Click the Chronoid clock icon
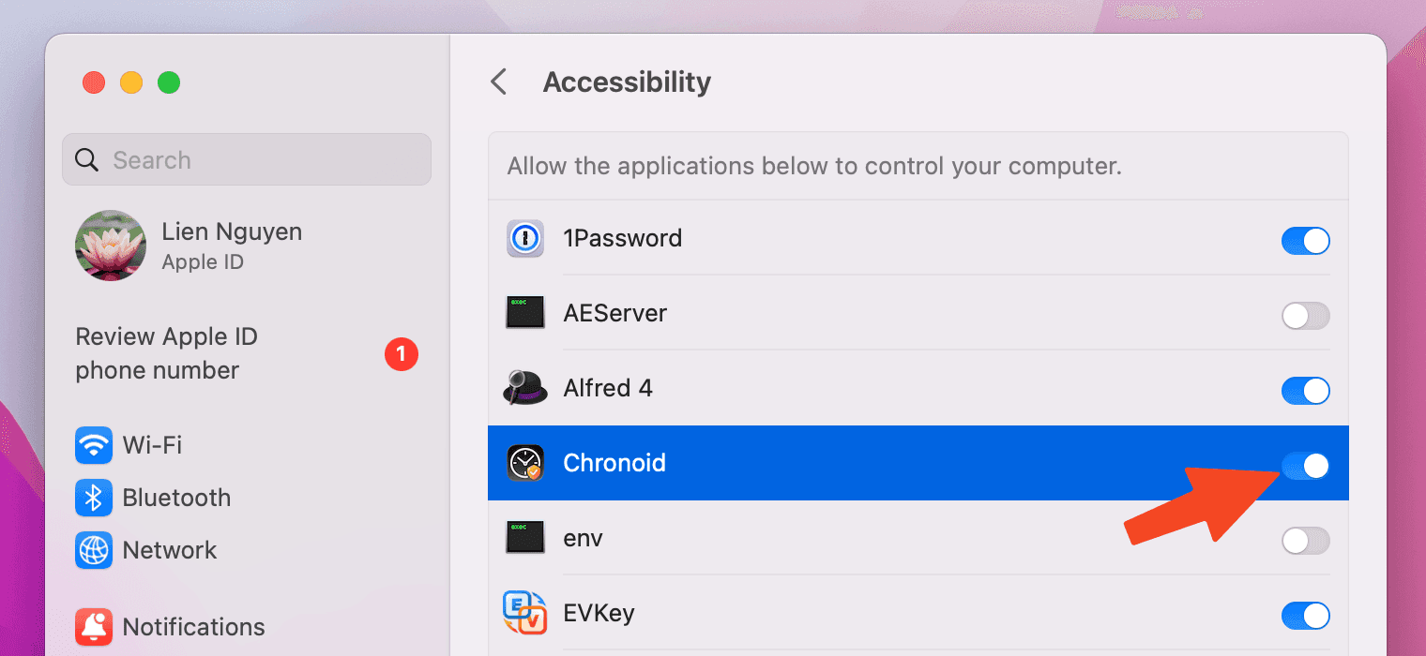The width and height of the screenshot is (1426, 656). (x=525, y=463)
